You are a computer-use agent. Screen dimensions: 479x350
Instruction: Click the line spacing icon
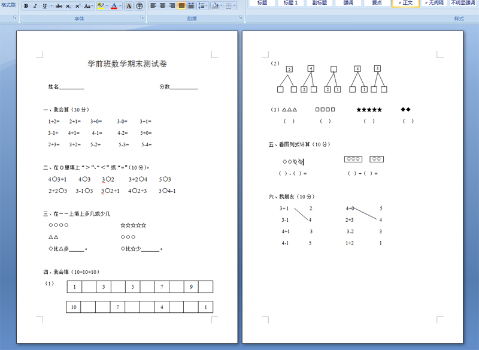tap(201, 5)
